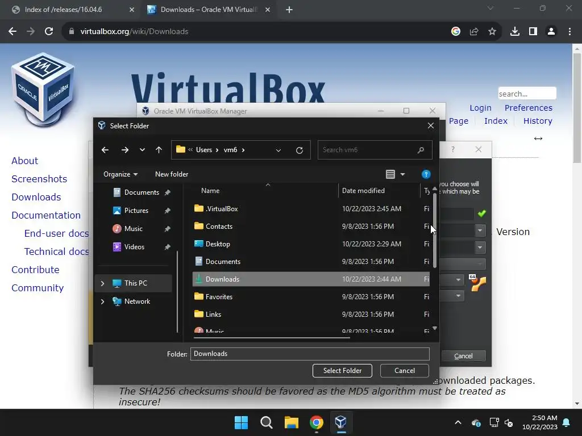This screenshot has height=436, width=582.
Task: Select This PC in sidebar
Action: click(135, 283)
